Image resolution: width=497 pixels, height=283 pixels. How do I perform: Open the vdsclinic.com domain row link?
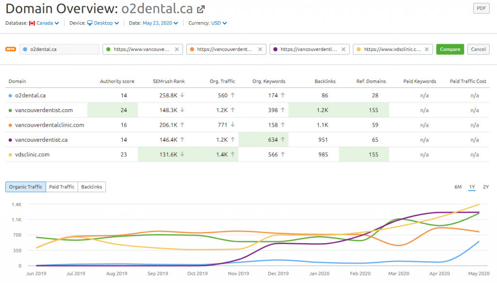33,155
